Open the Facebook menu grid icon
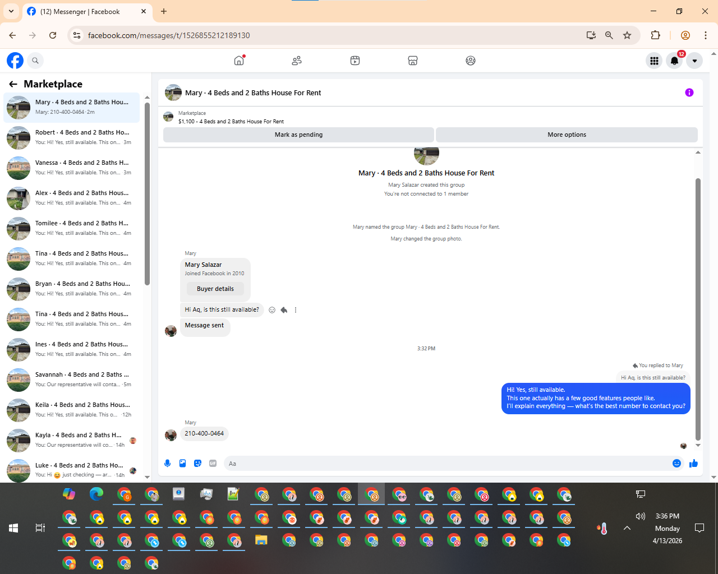Viewport: 718px width, 574px height. [x=654, y=61]
